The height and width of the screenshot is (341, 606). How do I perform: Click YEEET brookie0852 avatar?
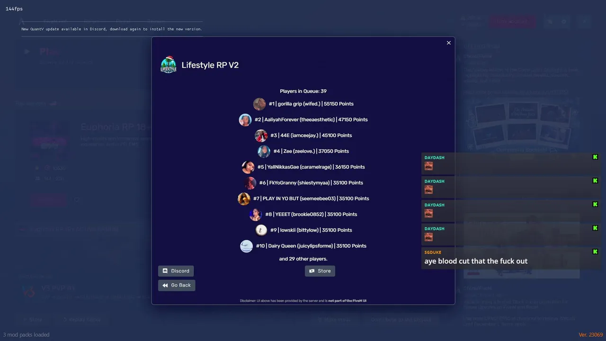pos(256,214)
